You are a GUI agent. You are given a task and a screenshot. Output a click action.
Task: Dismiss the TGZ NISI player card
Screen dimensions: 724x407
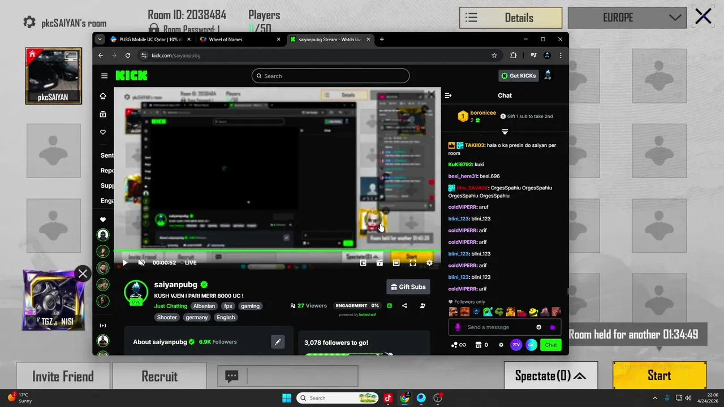(83, 274)
